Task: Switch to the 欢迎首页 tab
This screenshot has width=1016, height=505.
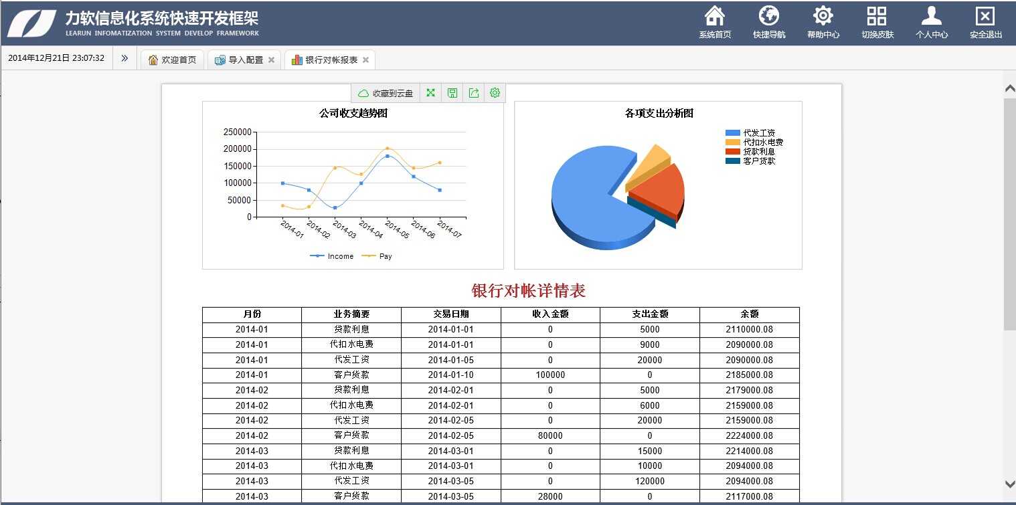Action: click(172, 60)
